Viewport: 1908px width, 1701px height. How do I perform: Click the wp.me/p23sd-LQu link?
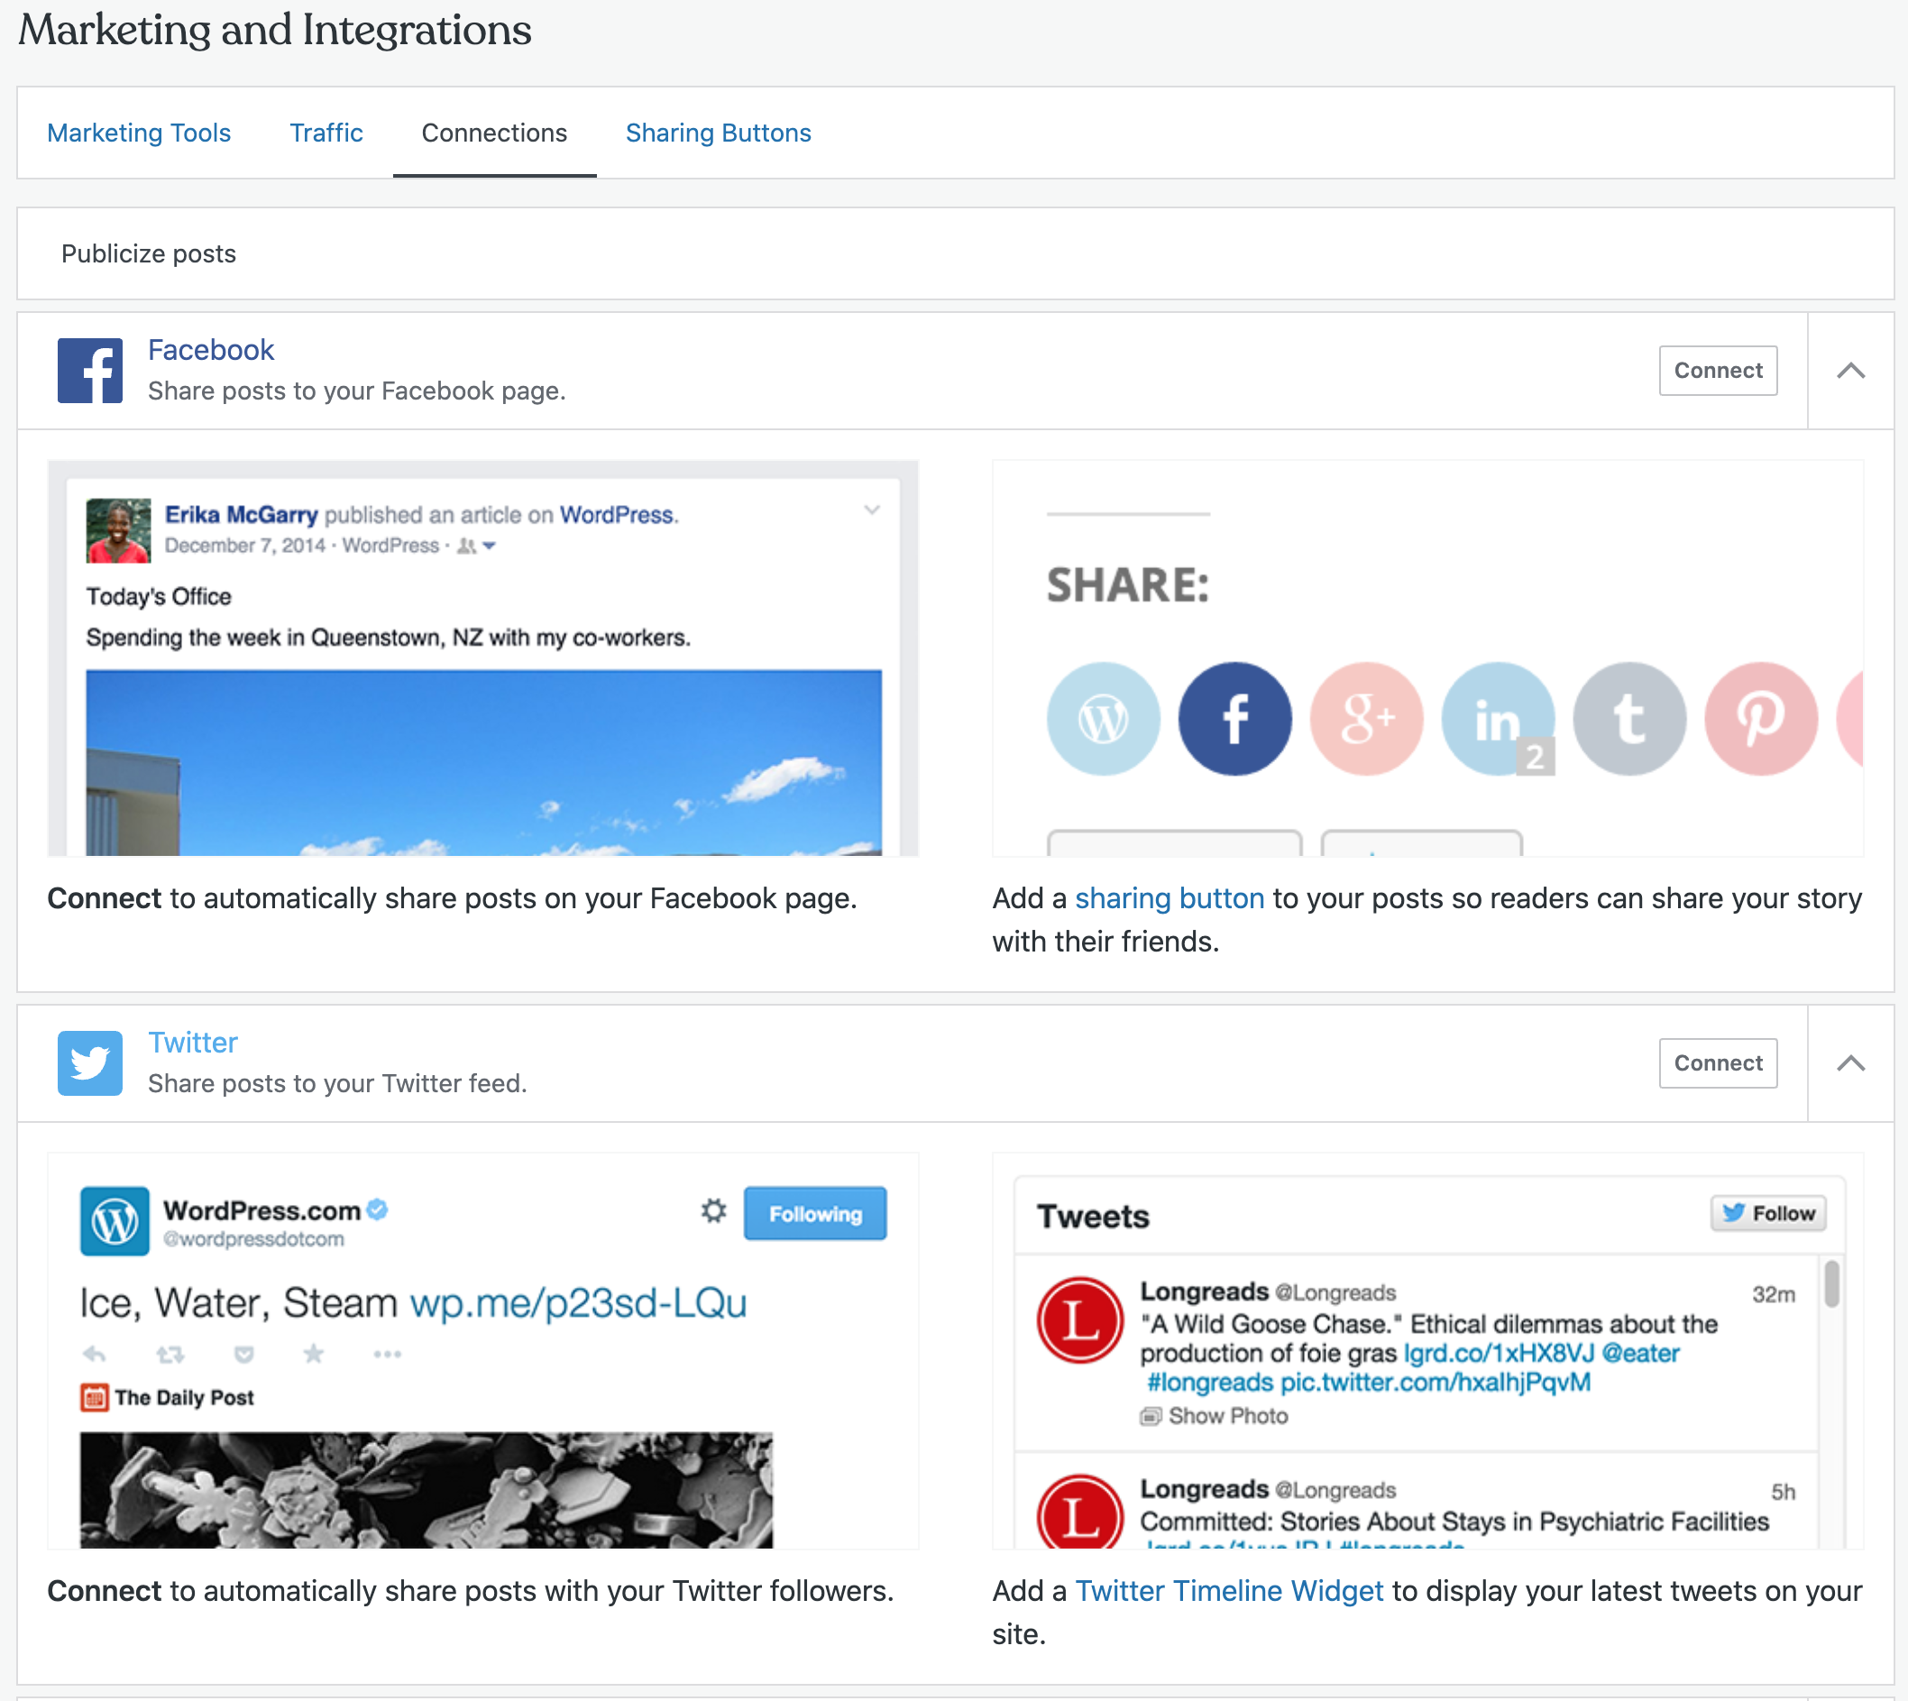[579, 1303]
